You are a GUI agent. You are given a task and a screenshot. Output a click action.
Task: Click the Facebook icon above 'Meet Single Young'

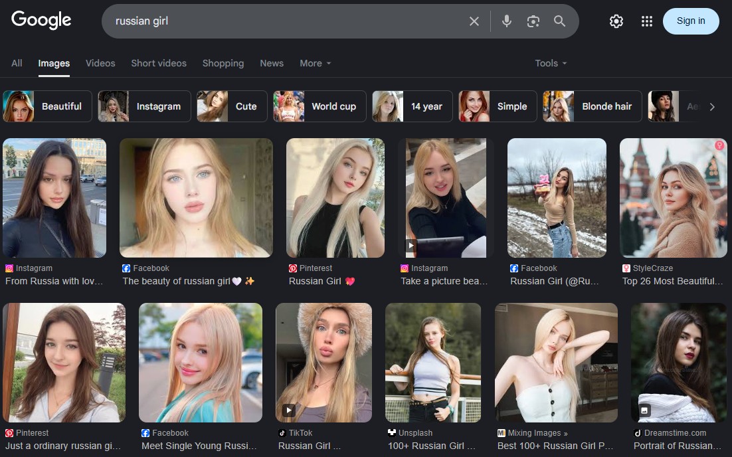pos(145,433)
